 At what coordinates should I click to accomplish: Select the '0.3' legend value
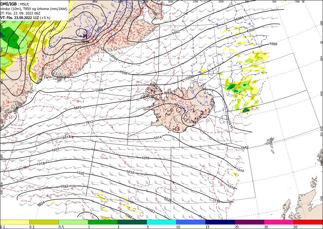point(32,227)
